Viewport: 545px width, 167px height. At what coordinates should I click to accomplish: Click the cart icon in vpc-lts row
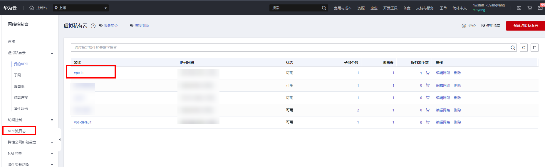point(427,73)
